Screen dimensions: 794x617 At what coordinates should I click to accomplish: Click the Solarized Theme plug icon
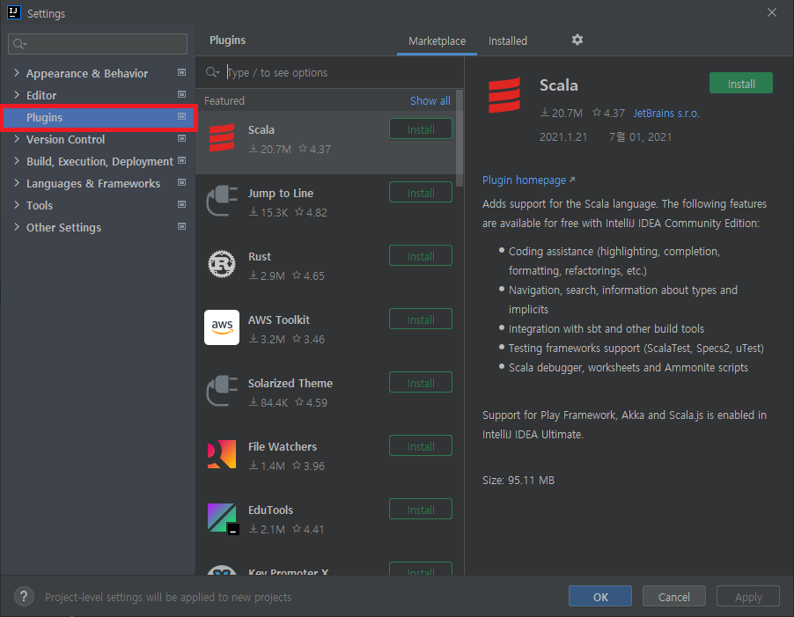point(222,391)
